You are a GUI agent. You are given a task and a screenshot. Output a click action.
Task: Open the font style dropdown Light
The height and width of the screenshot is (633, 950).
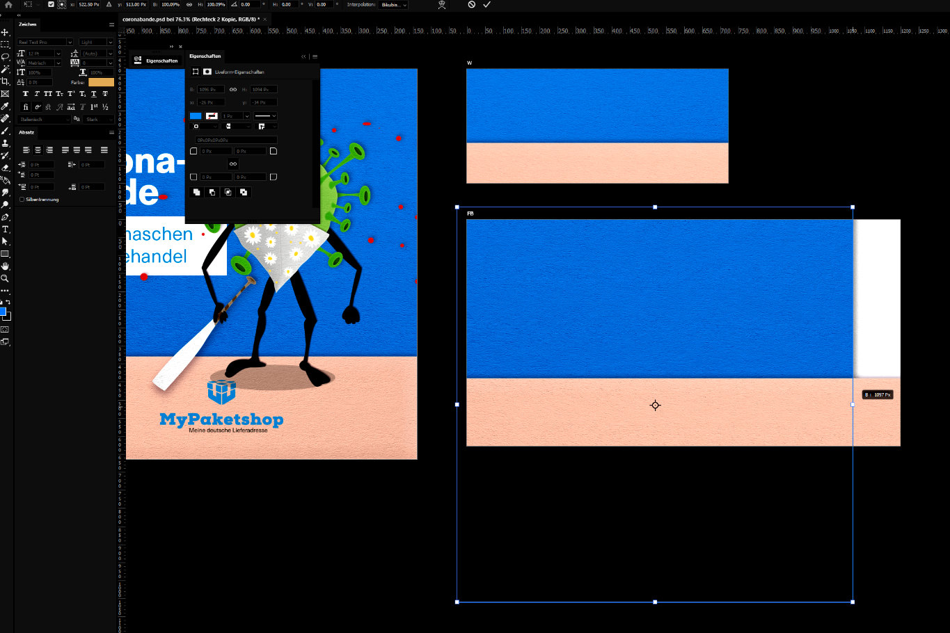click(95, 42)
